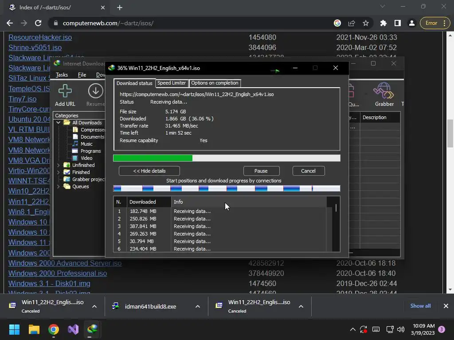The image size is (454, 340).
Task: Open Windows Start menu
Action: point(14,329)
